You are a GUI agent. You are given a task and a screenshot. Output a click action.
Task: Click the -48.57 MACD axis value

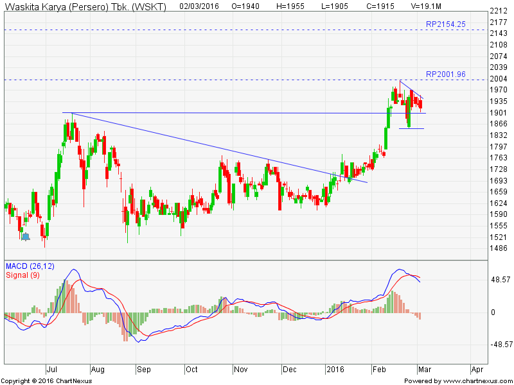click(500, 344)
